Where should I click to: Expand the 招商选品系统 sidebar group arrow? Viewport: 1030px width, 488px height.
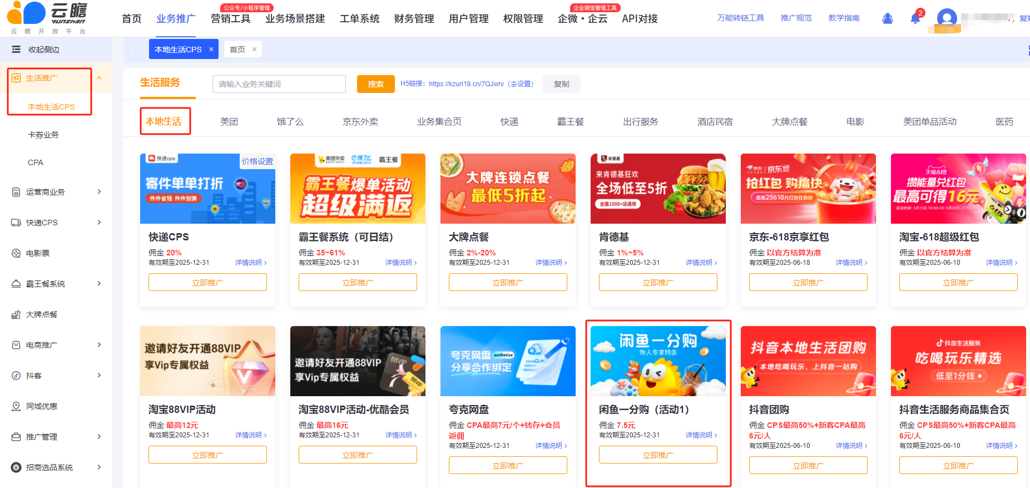tap(100, 467)
